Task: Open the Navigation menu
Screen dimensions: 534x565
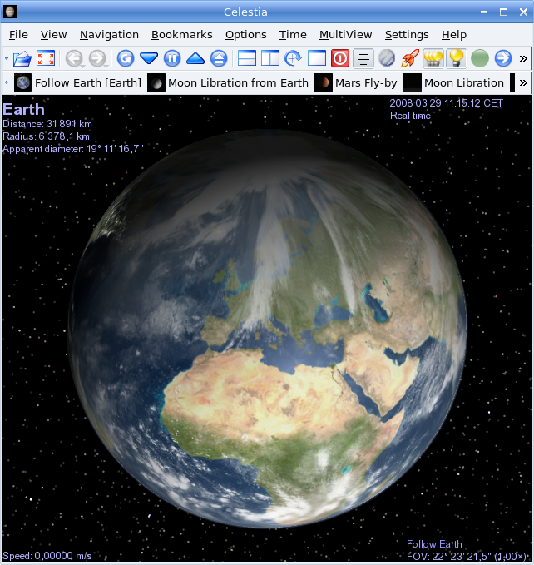Action: [109, 35]
